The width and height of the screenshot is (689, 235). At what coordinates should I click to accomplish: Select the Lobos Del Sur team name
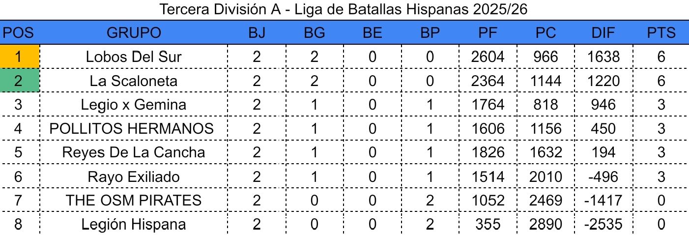coord(134,57)
